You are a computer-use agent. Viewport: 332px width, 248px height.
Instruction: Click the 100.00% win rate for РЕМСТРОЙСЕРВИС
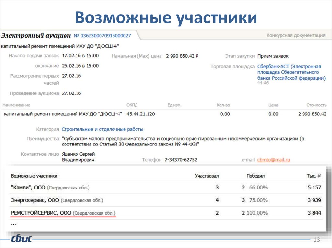[257, 213]
